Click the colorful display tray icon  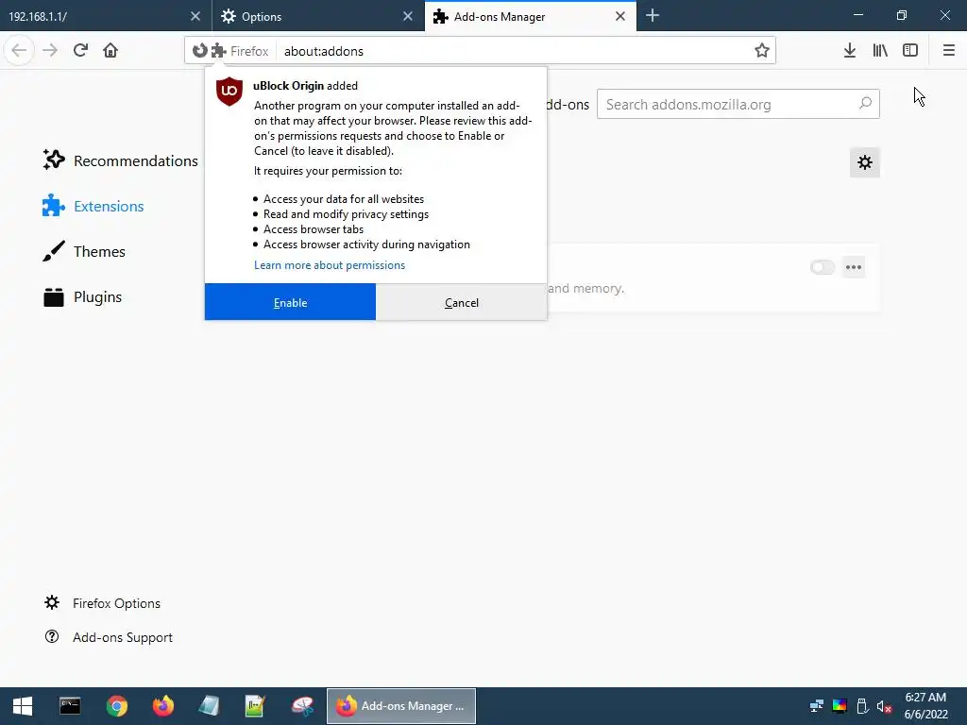[x=840, y=706]
